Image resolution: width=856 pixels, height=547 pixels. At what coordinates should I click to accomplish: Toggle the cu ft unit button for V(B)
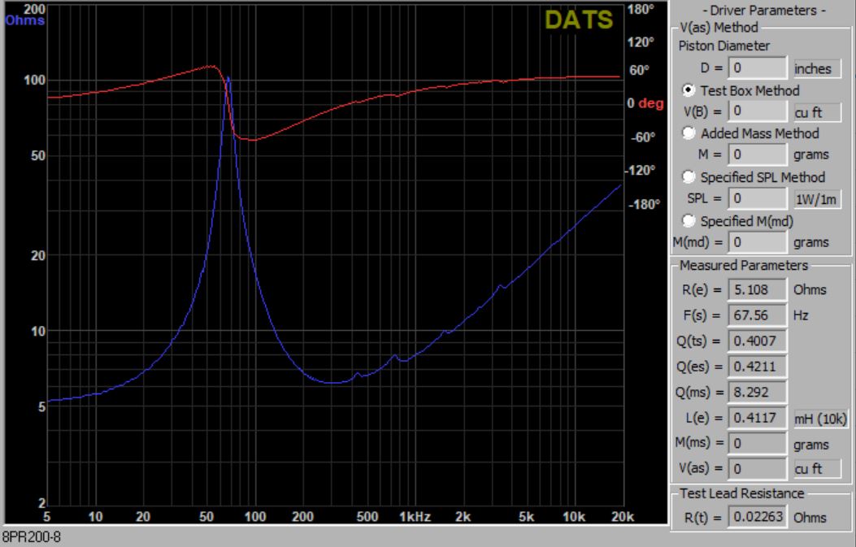(x=817, y=112)
